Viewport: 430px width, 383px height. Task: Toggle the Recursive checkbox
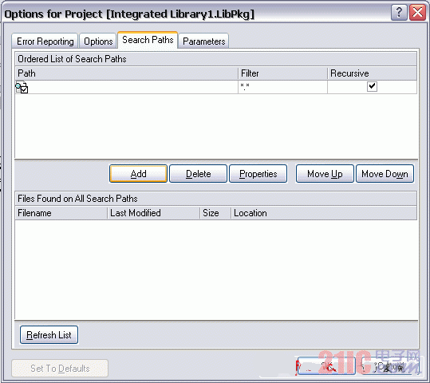point(372,86)
